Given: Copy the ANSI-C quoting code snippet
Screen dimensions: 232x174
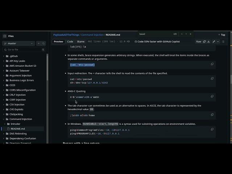Looking at the screenshot, I should coord(212,96).
